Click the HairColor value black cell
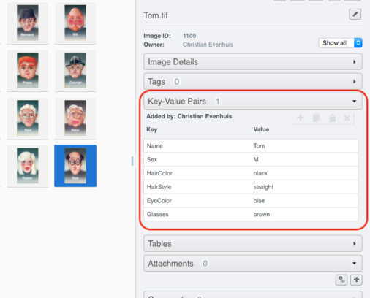Image resolution: width=370 pixels, height=298 pixels. click(x=305, y=173)
